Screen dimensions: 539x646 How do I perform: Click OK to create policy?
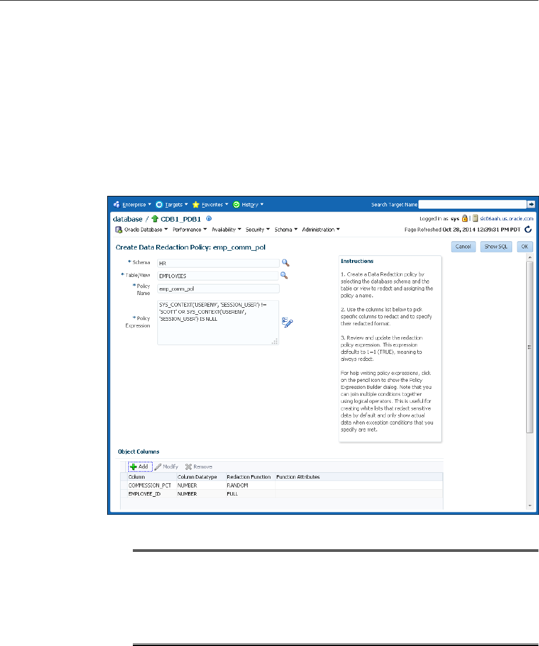click(x=524, y=247)
